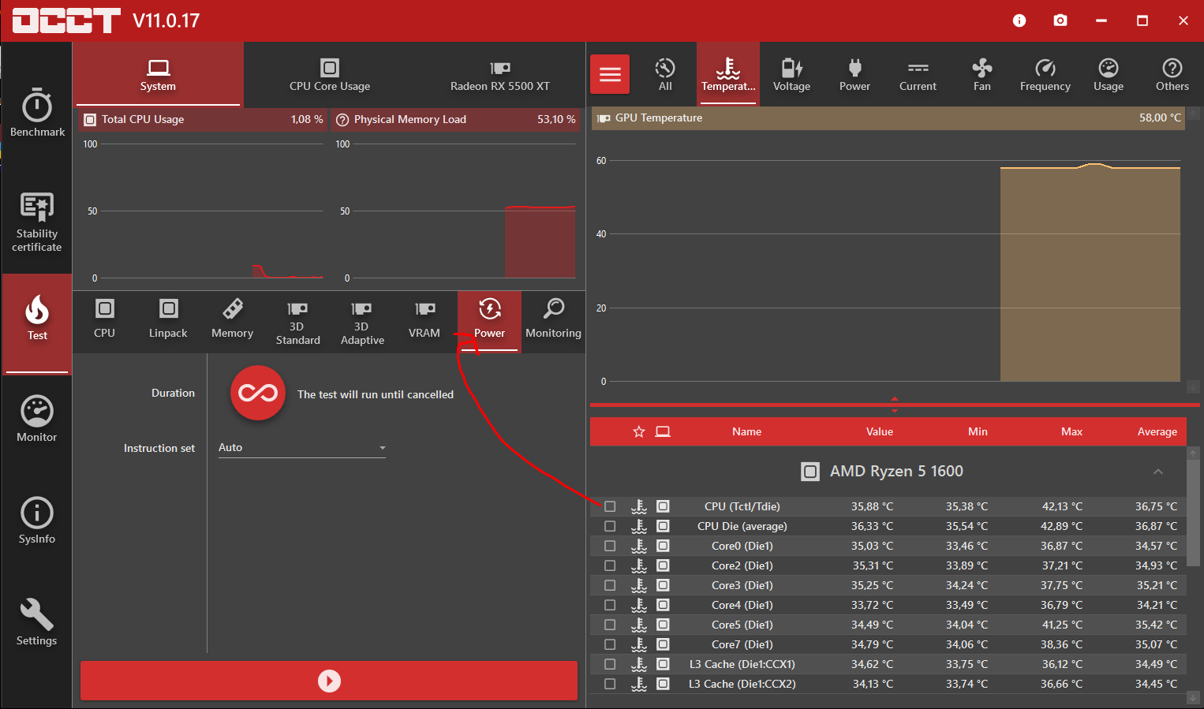Image resolution: width=1204 pixels, height=709 pixels.
Task: Show Fan sensors
Action: tap(982, 75)
